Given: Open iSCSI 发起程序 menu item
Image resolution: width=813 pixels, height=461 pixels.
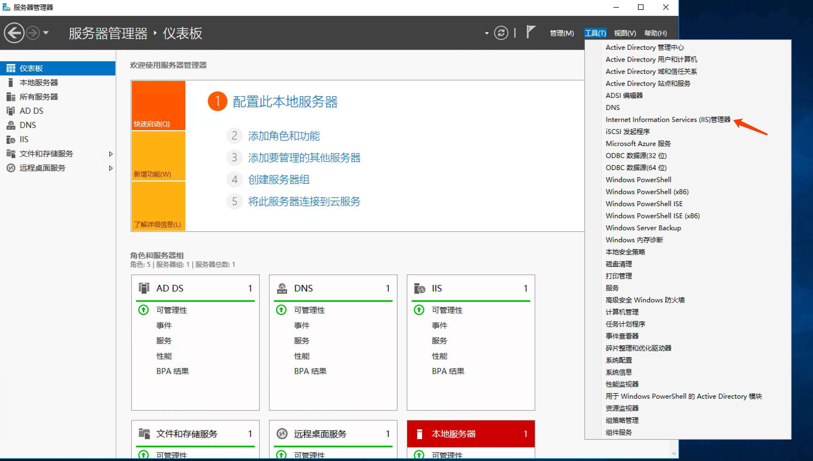Looking at the screenshot, I should pos(628,132).
